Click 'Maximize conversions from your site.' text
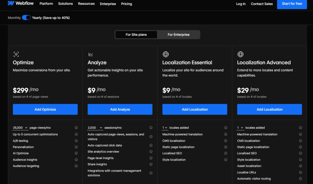This screenshot has width=313, height=184. coord(42,70)
